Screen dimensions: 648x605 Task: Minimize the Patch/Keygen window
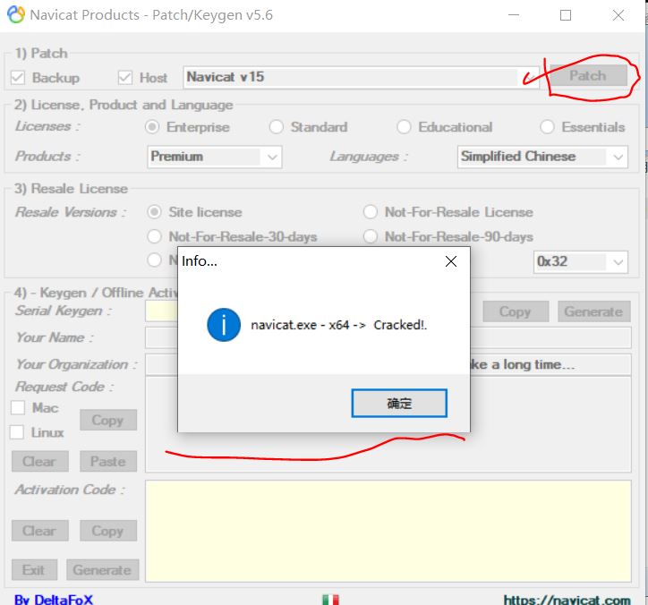coord(513,15)
